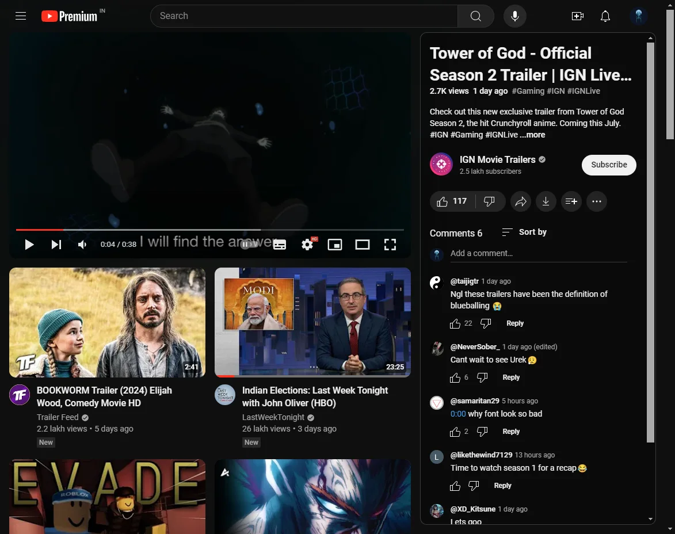The height and width of the screenshot is (534, 675).
Task: Click the Share arrow icon
Action: click(521, 201)
